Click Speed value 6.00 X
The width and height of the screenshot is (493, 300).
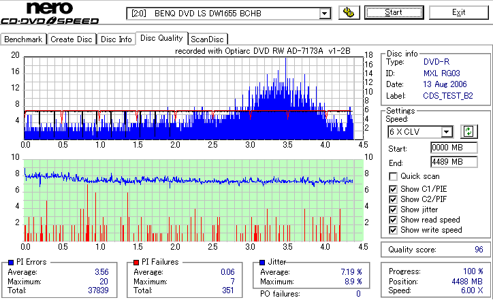click(472, 290)
